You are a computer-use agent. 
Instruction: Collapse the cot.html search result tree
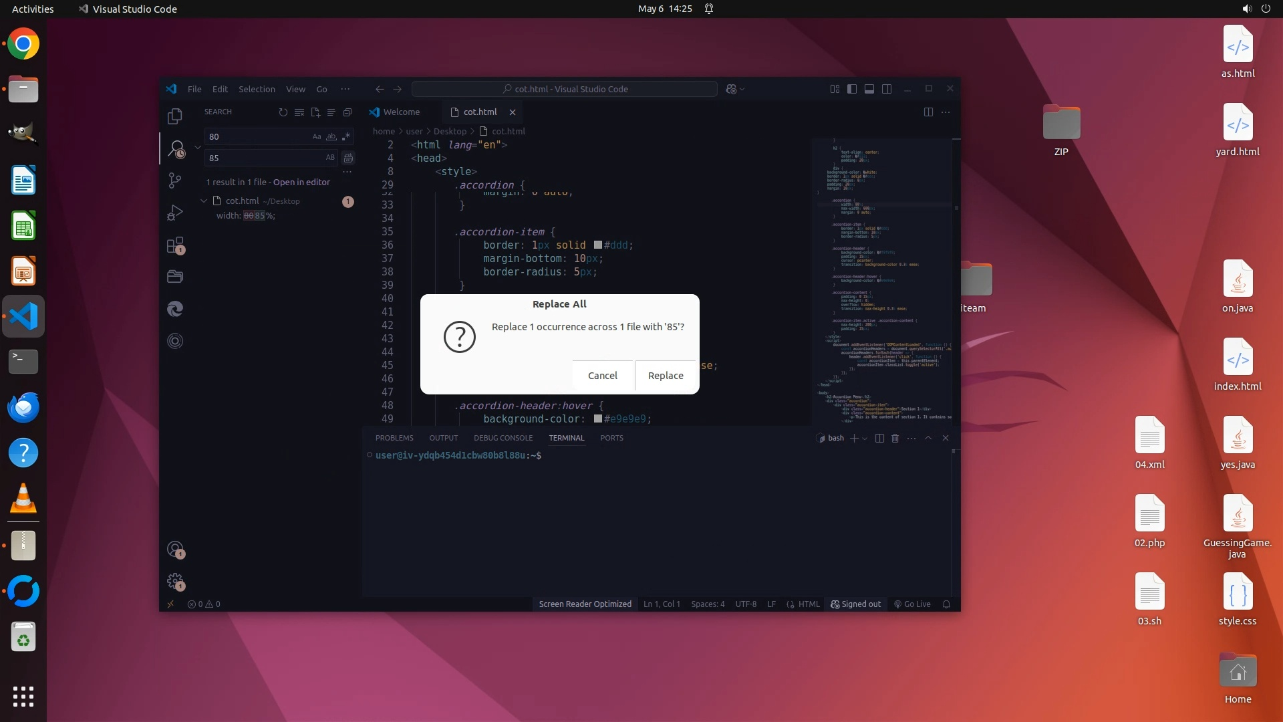(204, 201)
